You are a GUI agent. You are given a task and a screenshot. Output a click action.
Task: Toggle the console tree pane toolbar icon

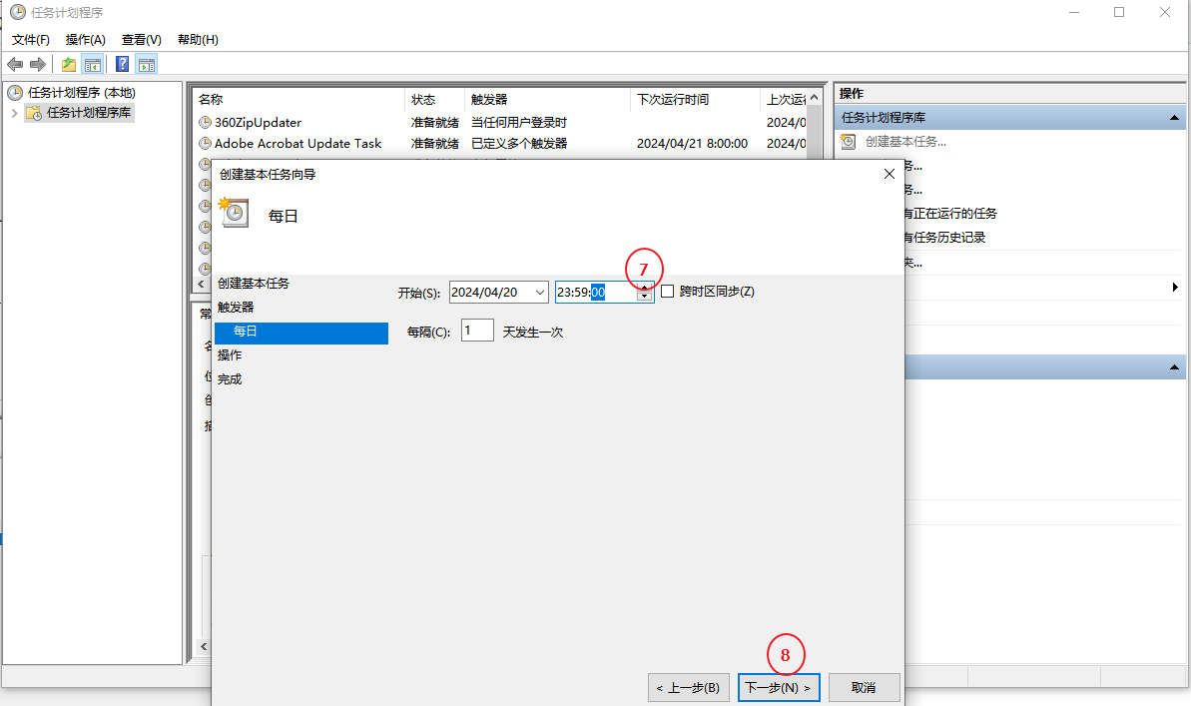tap(93, 65)
